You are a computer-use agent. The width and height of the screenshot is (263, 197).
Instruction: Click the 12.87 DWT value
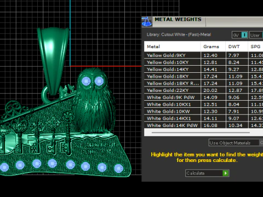click(x=236, y=90)
